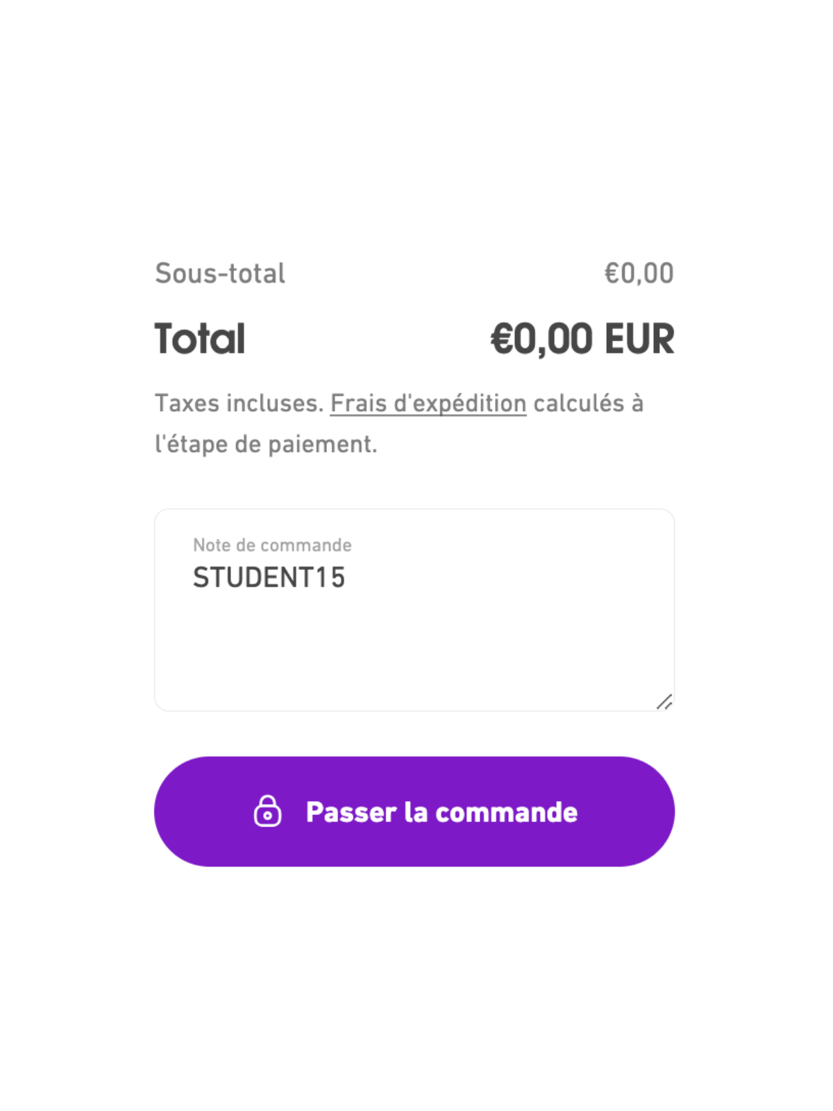833x1111 pixels.
Task: Open the Frais d'expédition link
Action: tap(428, 403)
